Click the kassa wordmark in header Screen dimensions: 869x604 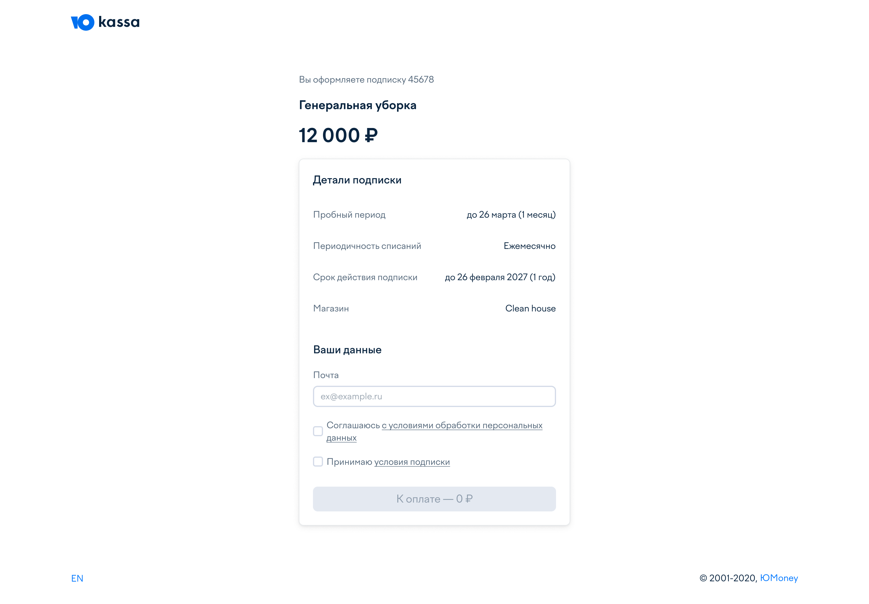pyautogui.click(x=119, y=22)
